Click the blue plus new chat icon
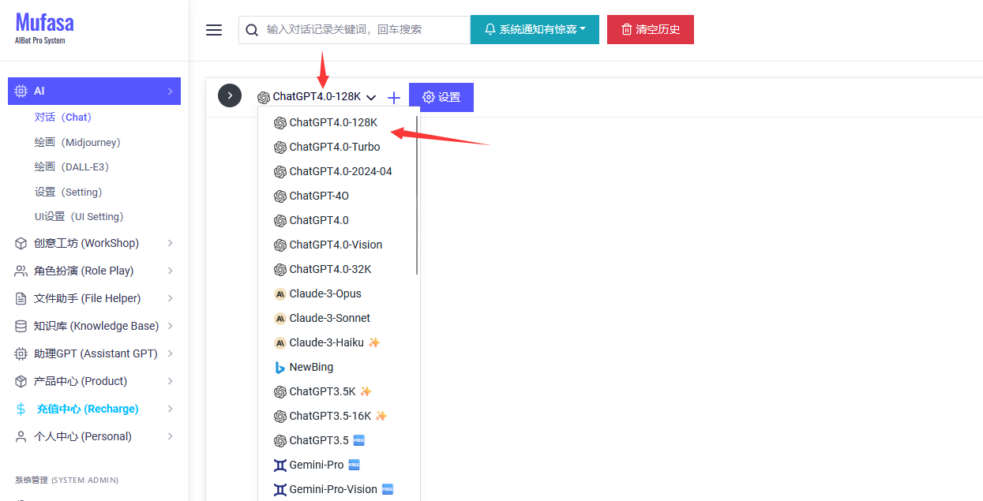The image size is (983, 501). point(394,97)
